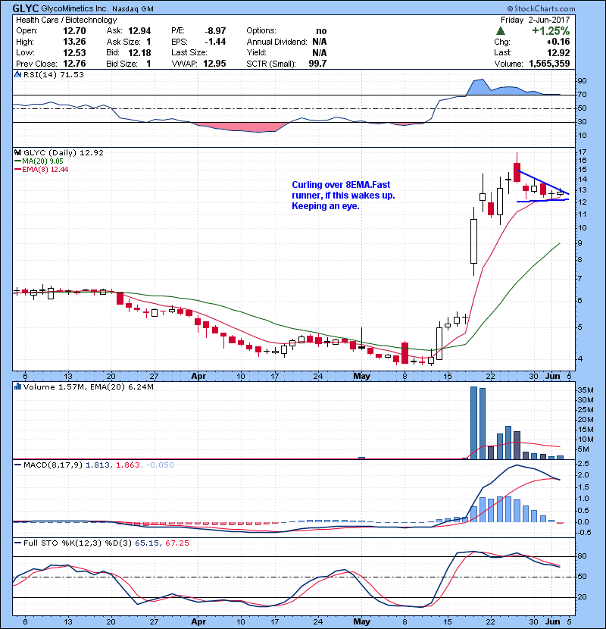Click the tallest volume bar in volume panel
This screenshot has height=629, width=606.
pyautogui.click(x=473, y=423)
